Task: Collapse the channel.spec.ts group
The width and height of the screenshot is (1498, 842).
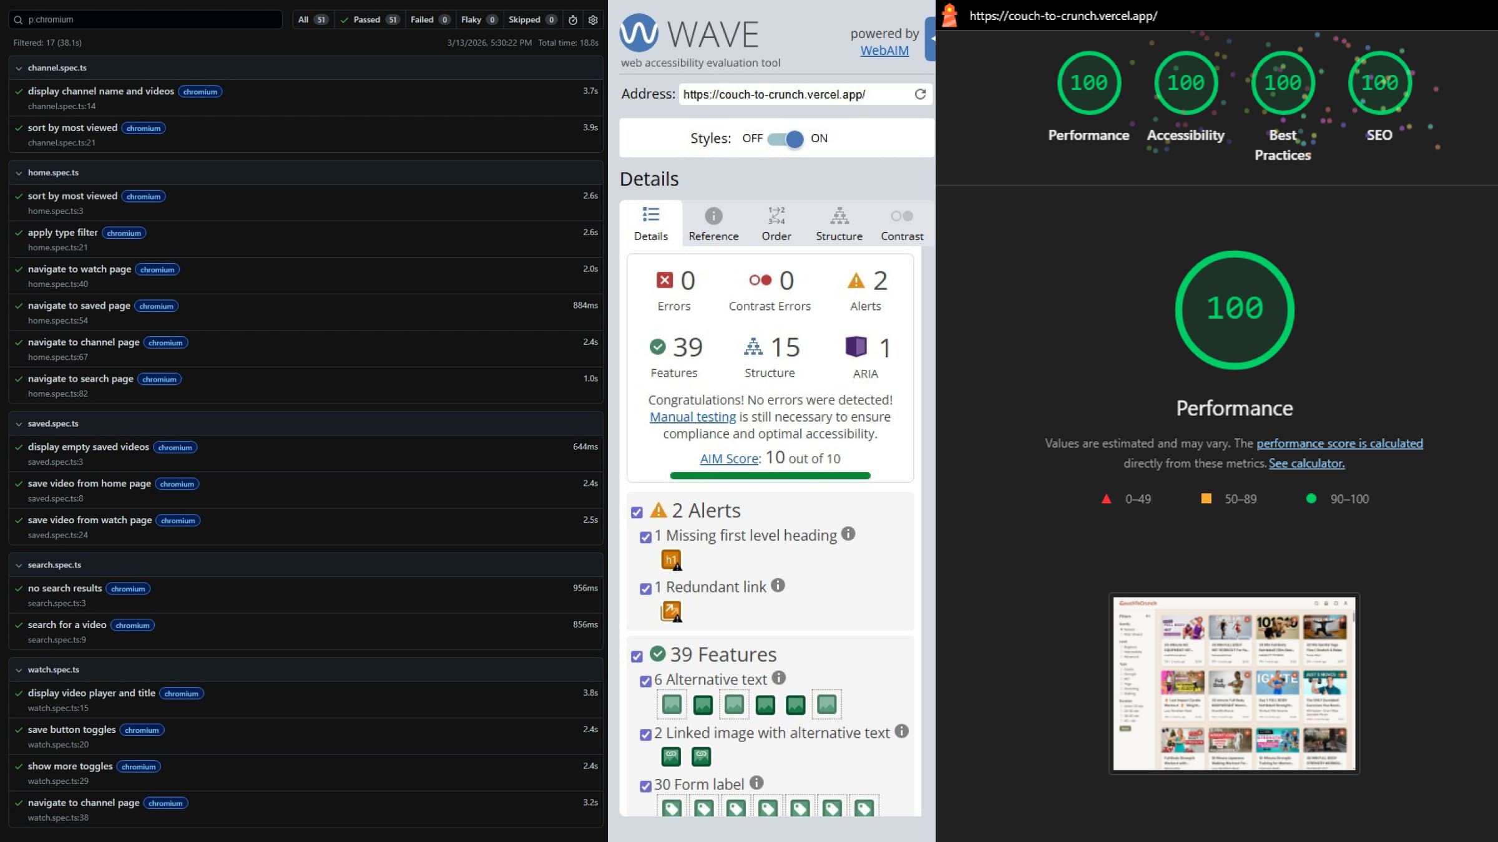Action: point(19,68)
